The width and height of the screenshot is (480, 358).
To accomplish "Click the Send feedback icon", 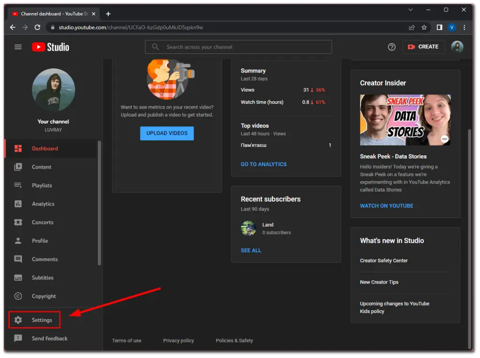I will click(x=17, y=338).
